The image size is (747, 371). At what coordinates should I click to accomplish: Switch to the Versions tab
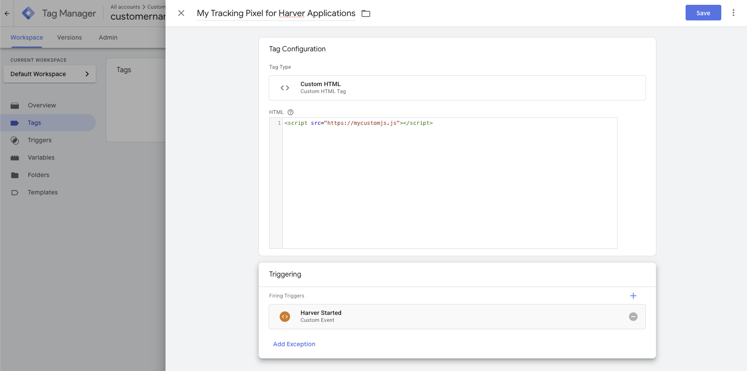pyautogui.click(x=69, y=37)
